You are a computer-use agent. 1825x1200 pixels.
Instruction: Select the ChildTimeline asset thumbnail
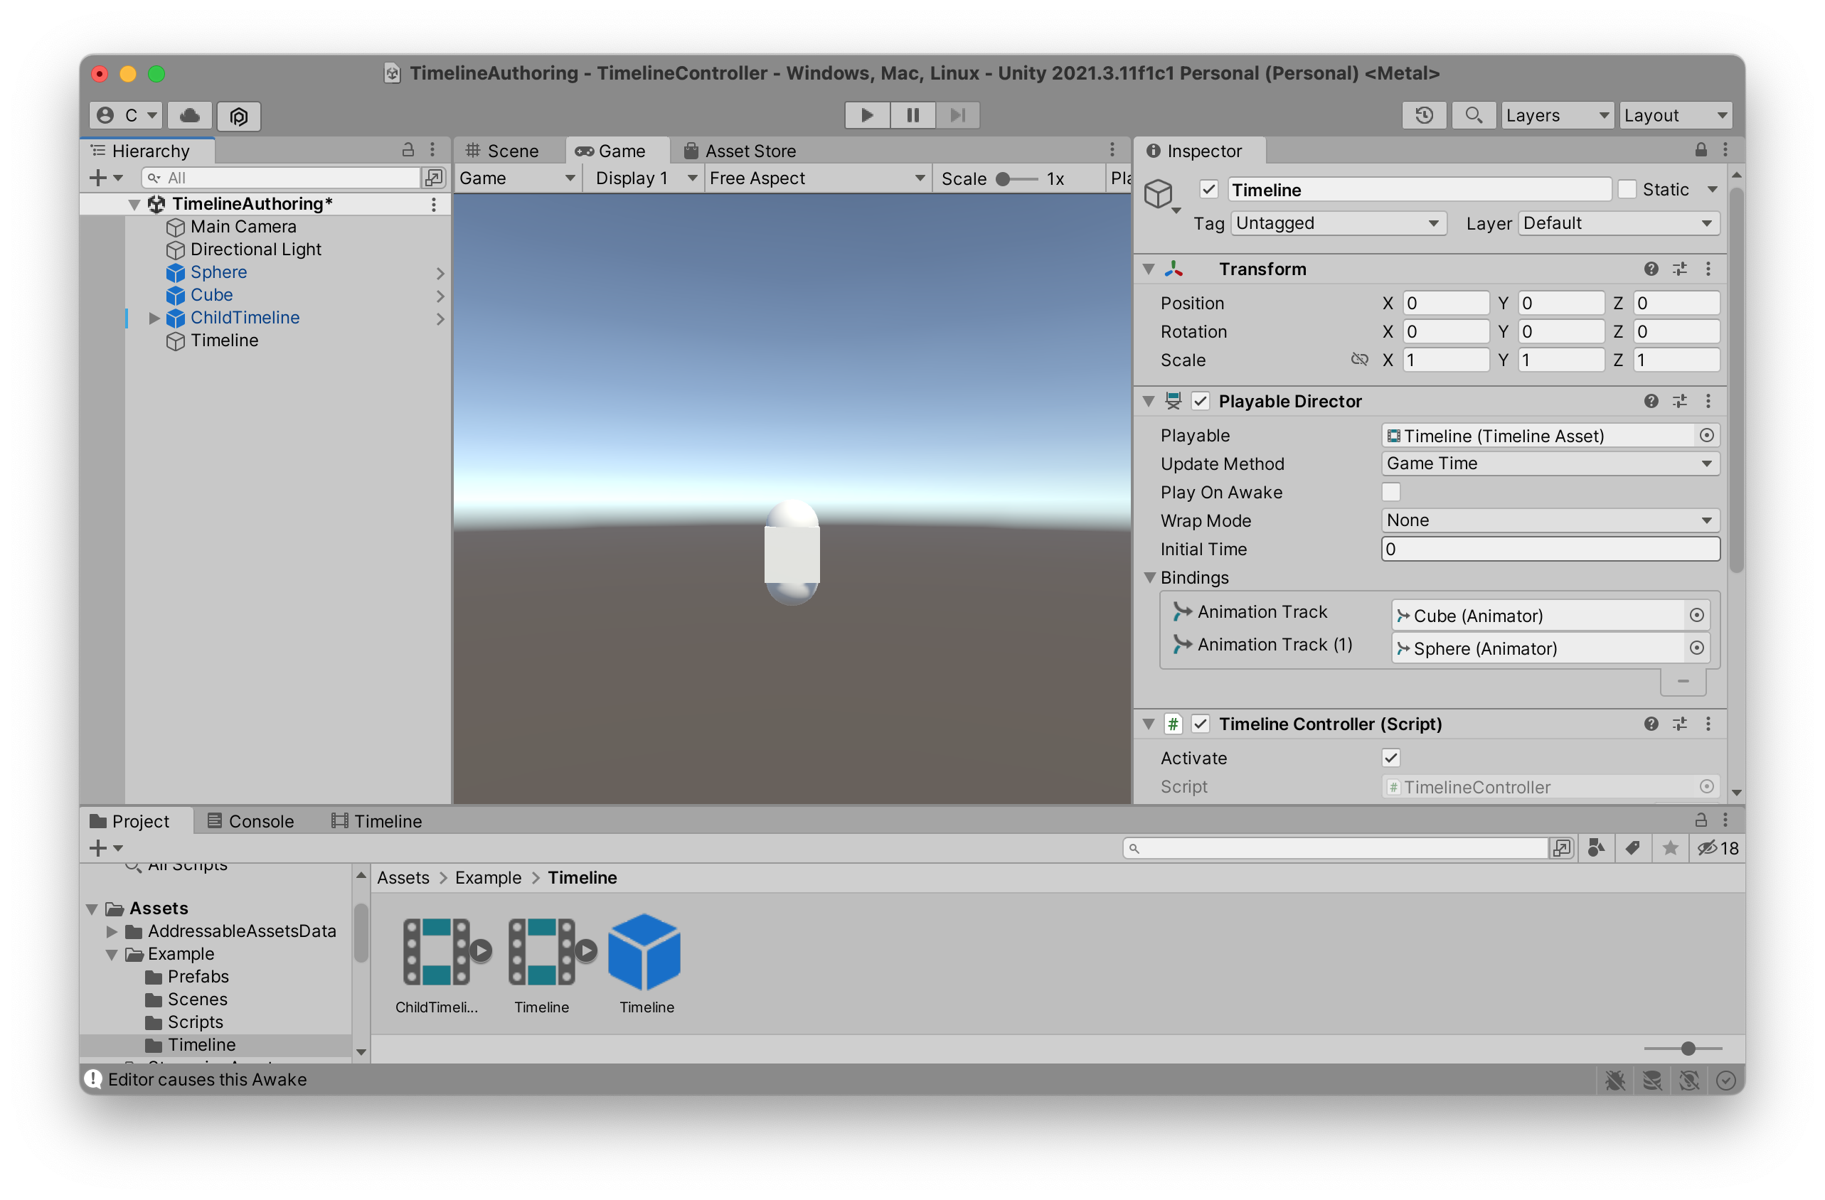[437, 953]
